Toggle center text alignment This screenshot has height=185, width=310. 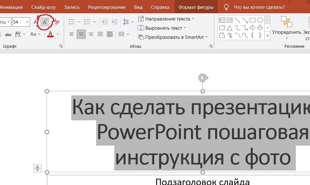pos(81,34)
